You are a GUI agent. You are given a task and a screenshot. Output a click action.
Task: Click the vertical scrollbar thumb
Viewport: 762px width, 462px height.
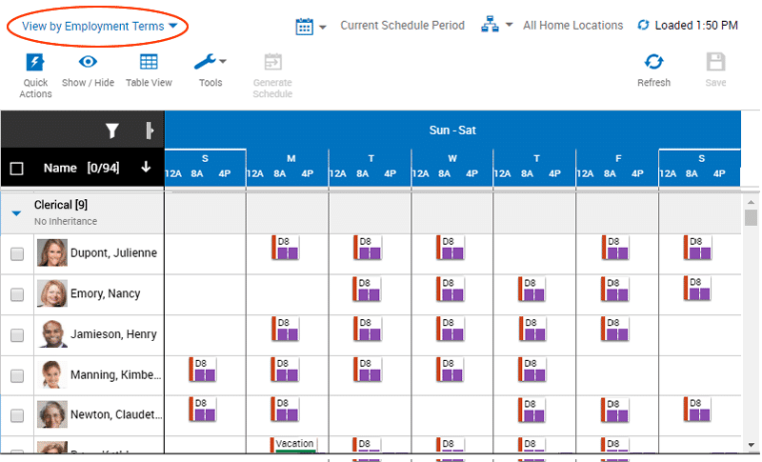752,218
